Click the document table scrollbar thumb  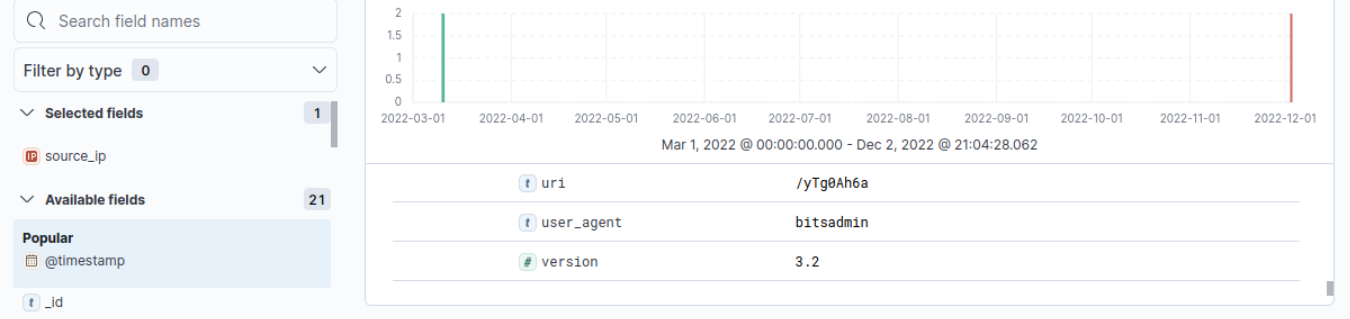pyautogui.click(x=1330, y=289)
